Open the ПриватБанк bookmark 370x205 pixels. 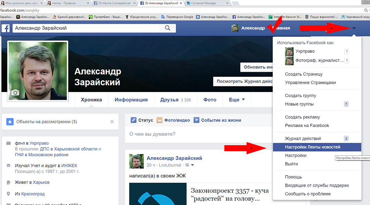[105, 17]
